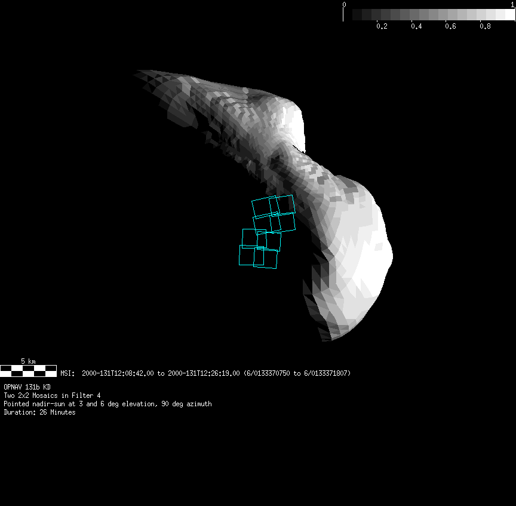Click the "5 km" scale label

[28, 361]
